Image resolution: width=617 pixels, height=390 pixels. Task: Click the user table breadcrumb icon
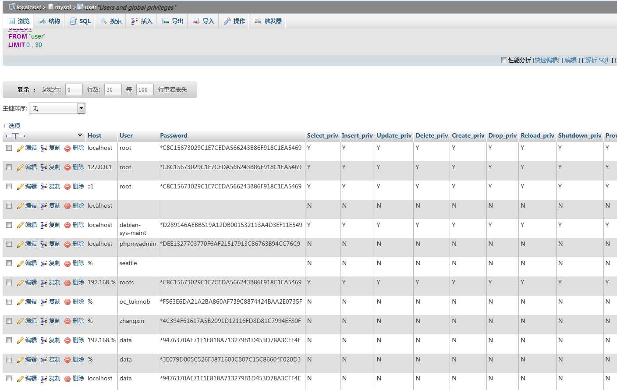[x=80, y=7]
